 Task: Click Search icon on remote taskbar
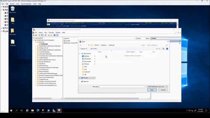tap(16, 110)
